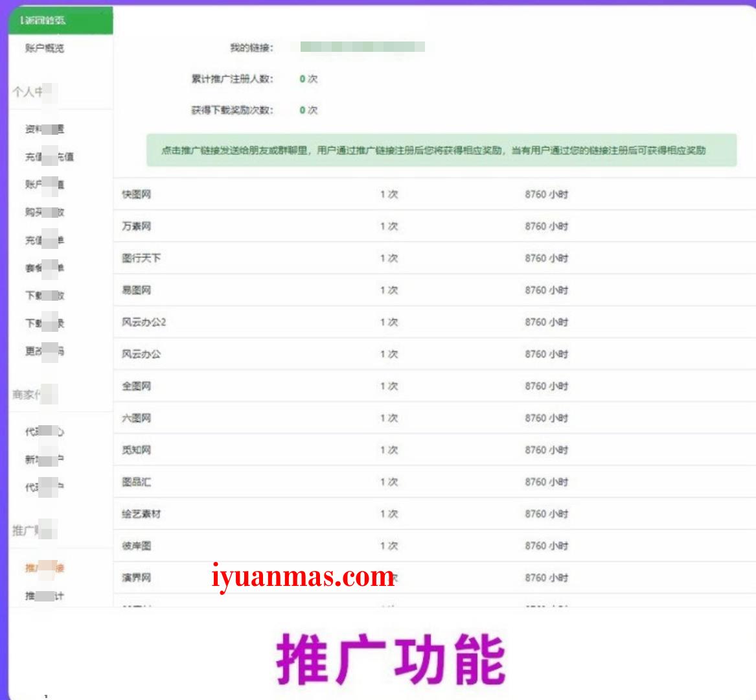This screenshot has width=756, height=700.
Task: Open the sidebar item starting with 资料
Action: 44,129
